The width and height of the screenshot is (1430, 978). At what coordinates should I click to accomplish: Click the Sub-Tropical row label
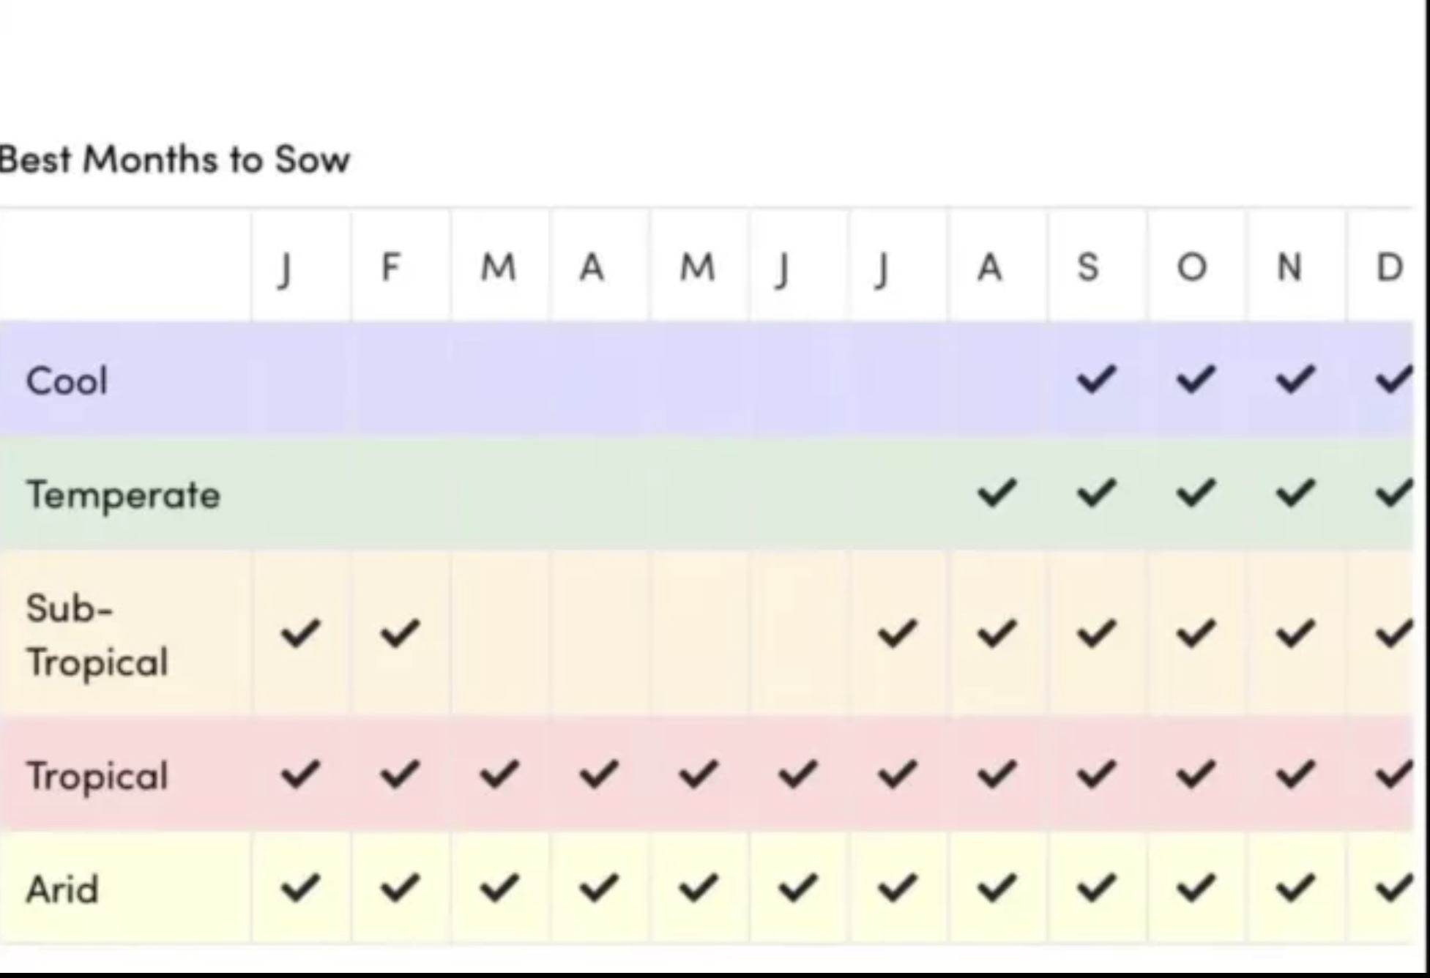97,635
